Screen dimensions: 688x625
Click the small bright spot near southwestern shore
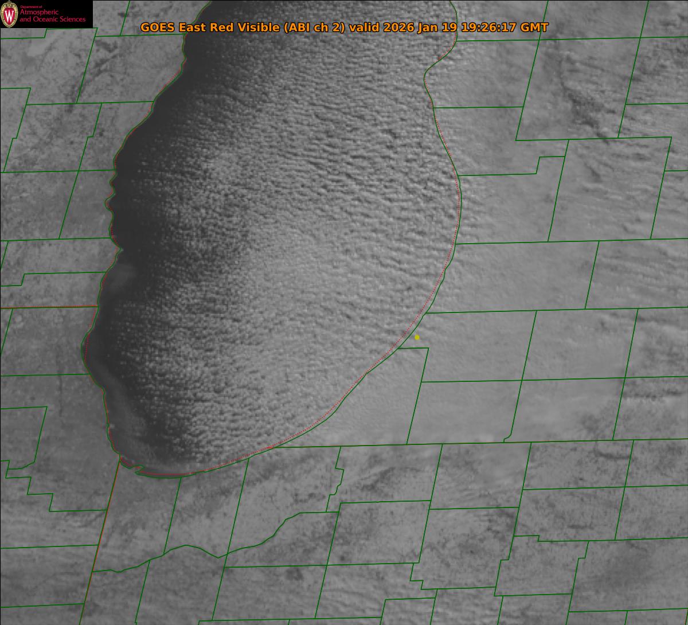[112, 425]
